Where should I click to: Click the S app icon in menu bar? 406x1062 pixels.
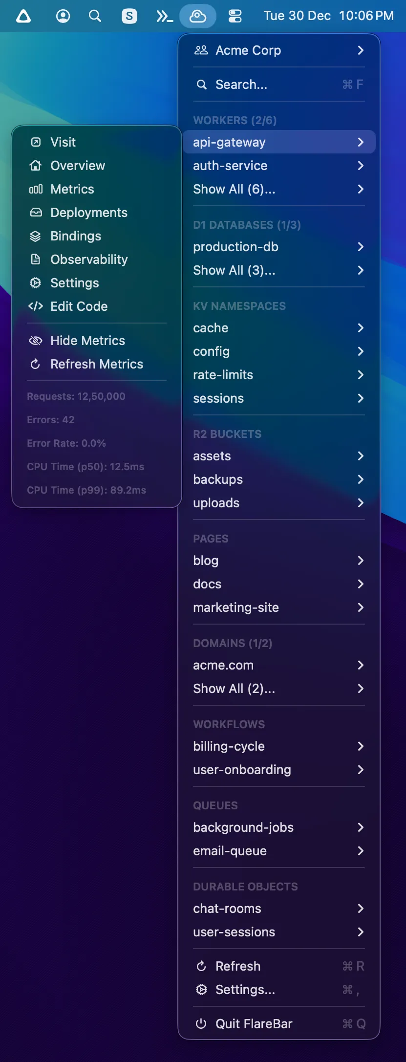pyautogui.click(x=129, y=16)
